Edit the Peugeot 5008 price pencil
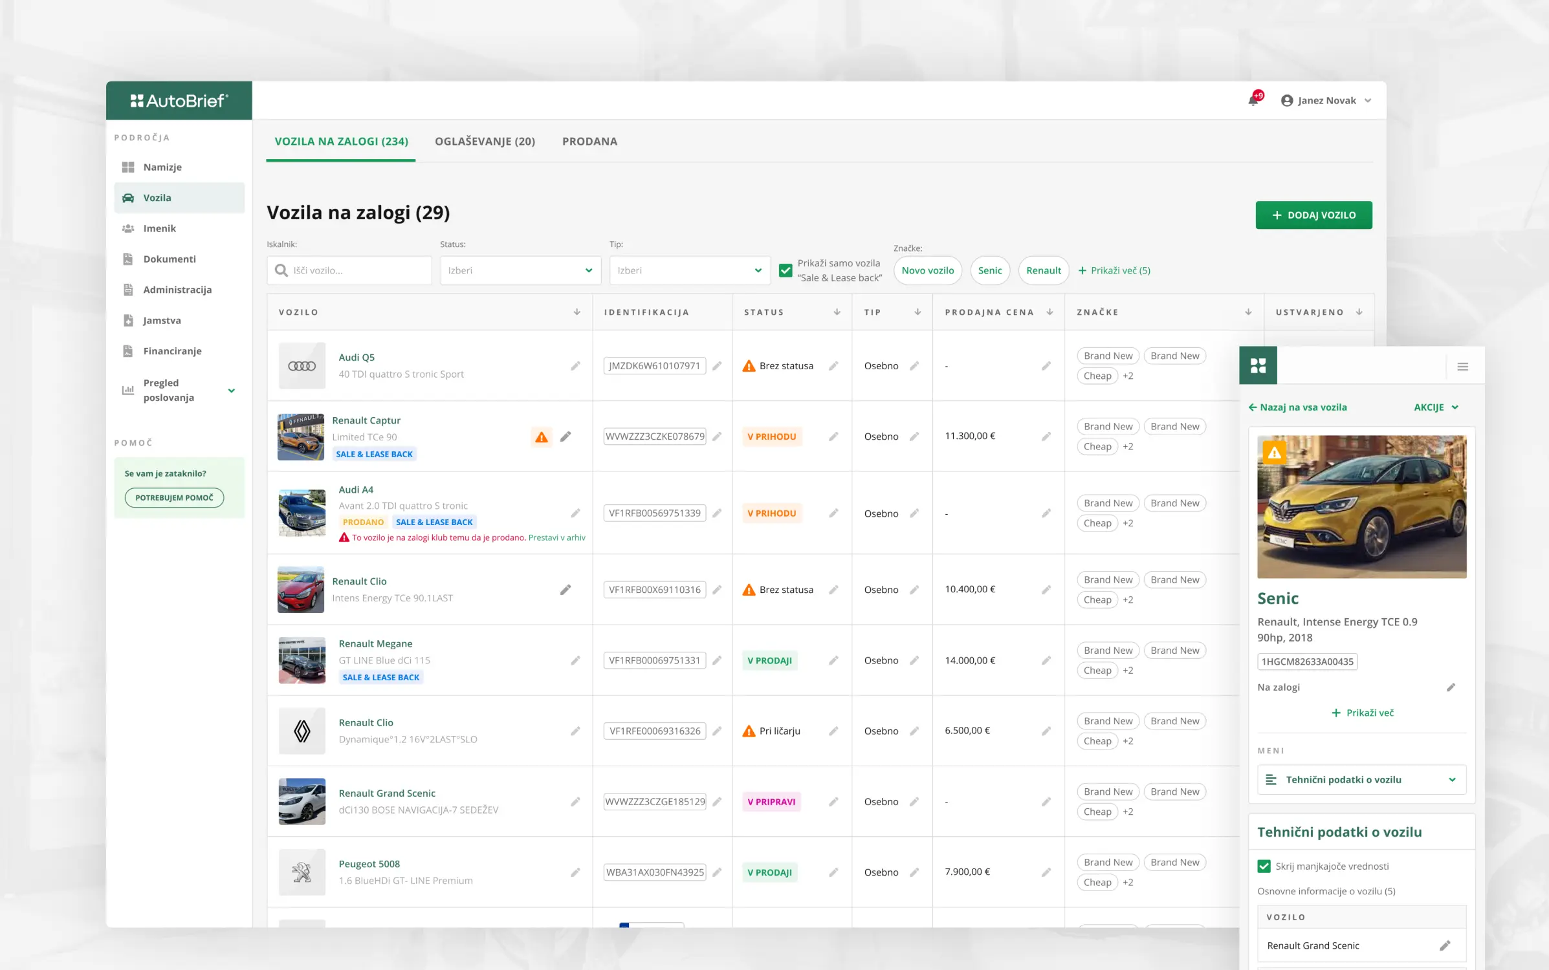 1046,872
